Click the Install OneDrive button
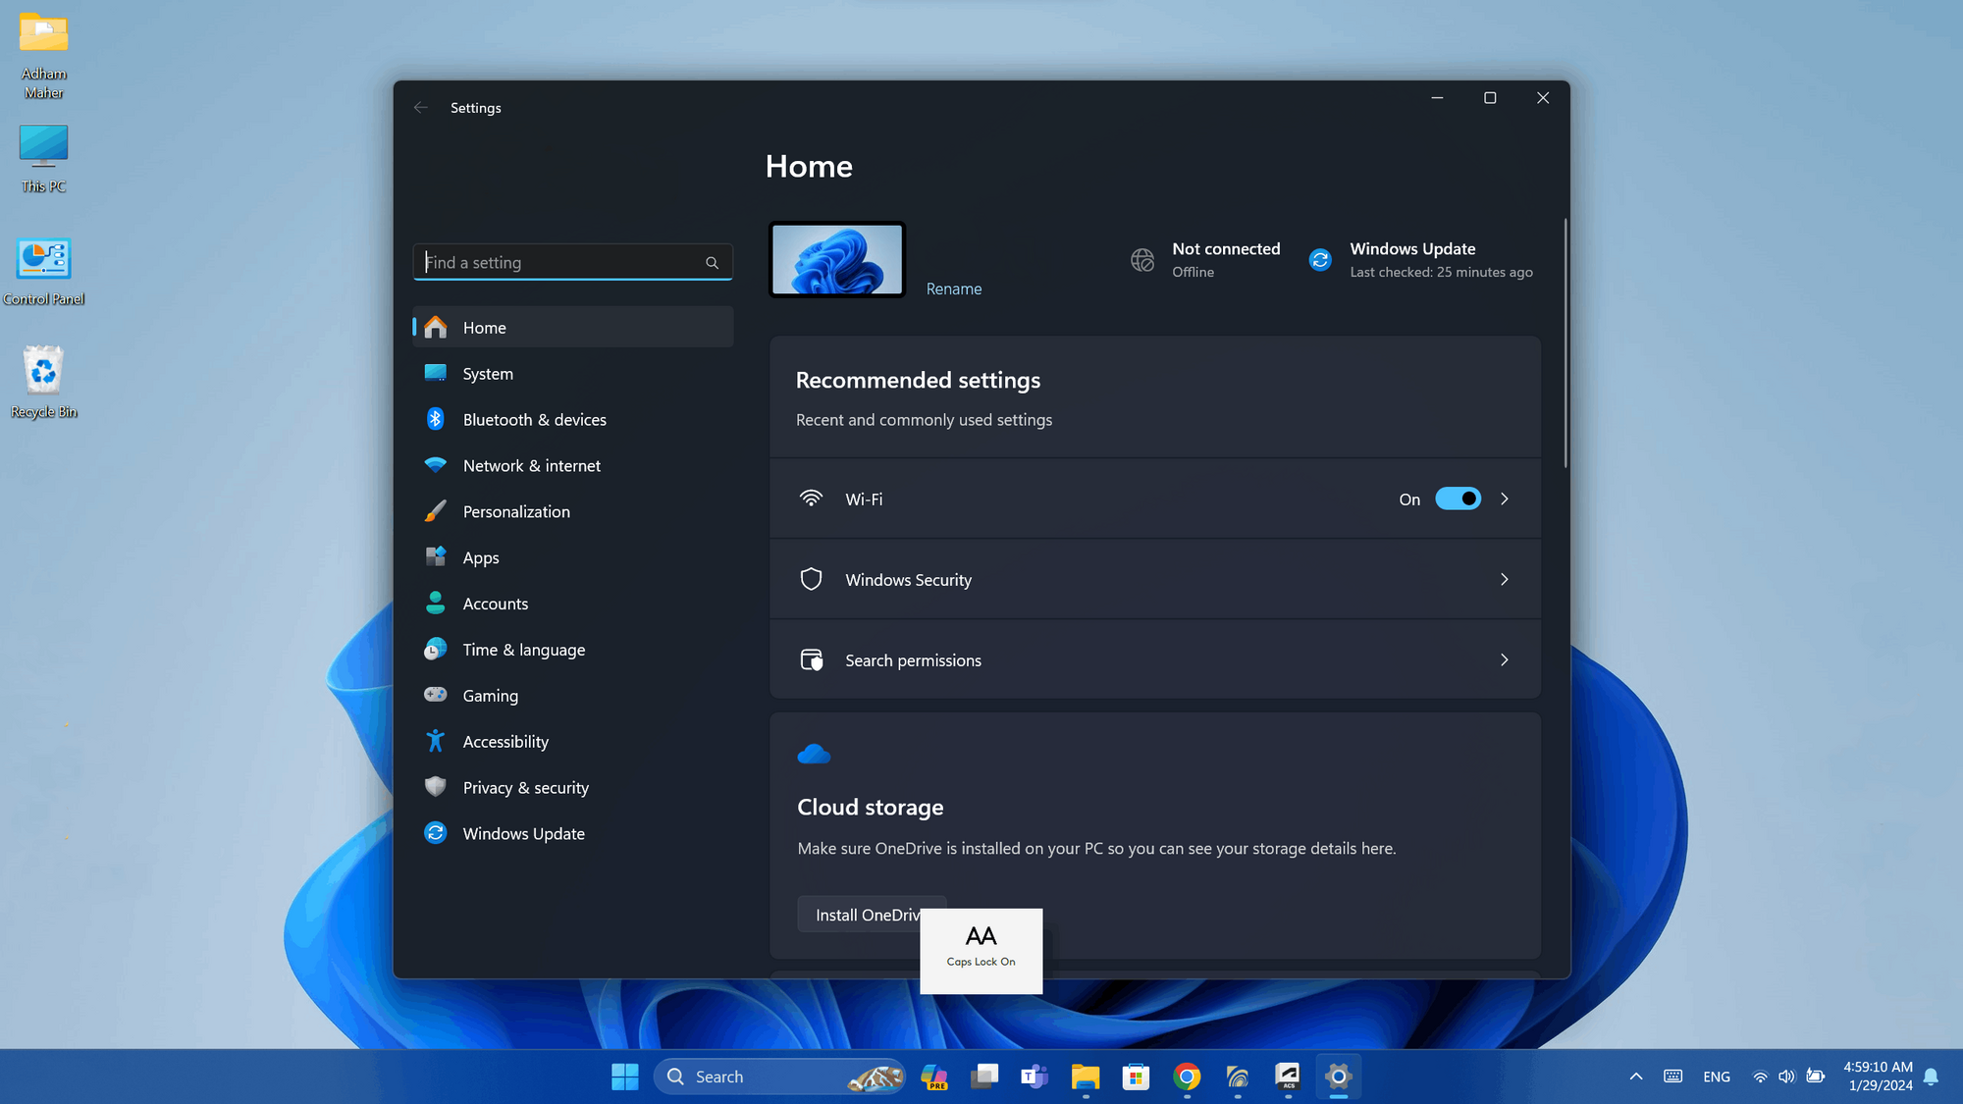Viewport: 1963px width, 1104px height. point(872,915)
